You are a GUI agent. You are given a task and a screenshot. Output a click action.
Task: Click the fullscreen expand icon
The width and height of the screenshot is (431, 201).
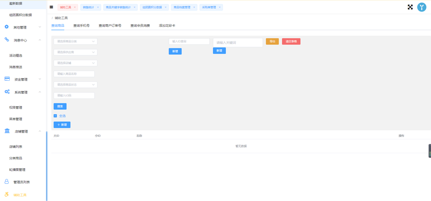410,7
